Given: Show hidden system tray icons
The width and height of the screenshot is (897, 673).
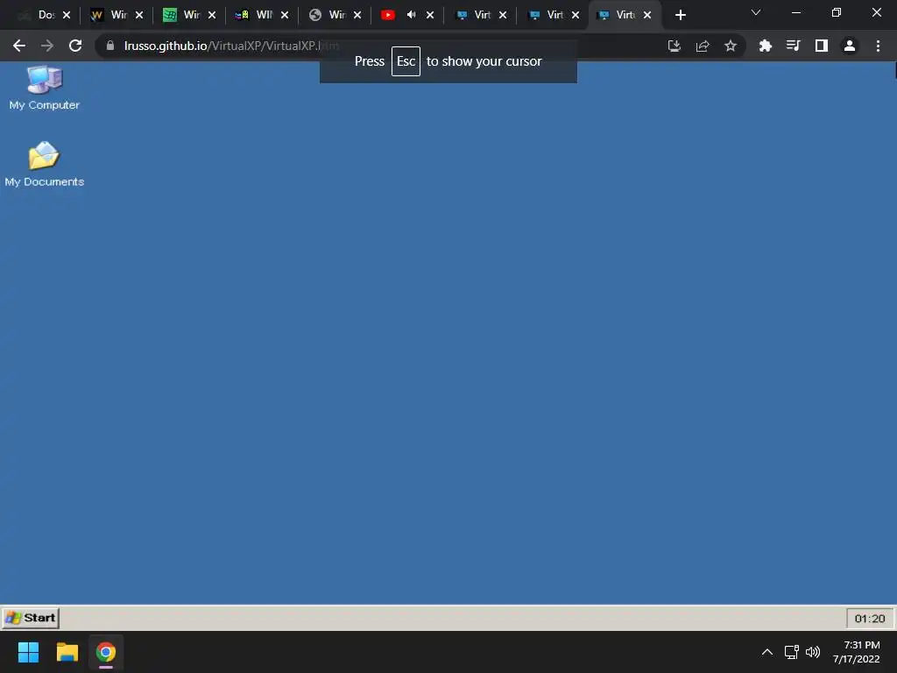Looking at the screenshot, I should coord(767,652).
